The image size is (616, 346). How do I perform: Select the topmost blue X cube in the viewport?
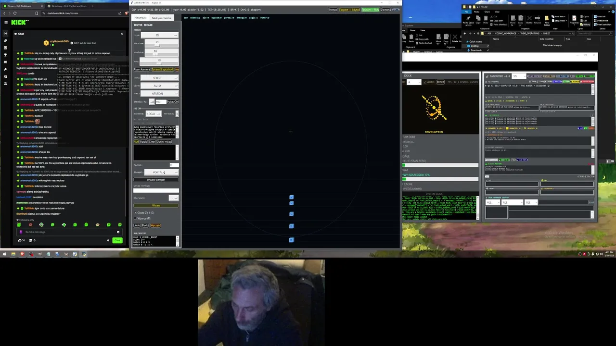[x=291, y=197]
